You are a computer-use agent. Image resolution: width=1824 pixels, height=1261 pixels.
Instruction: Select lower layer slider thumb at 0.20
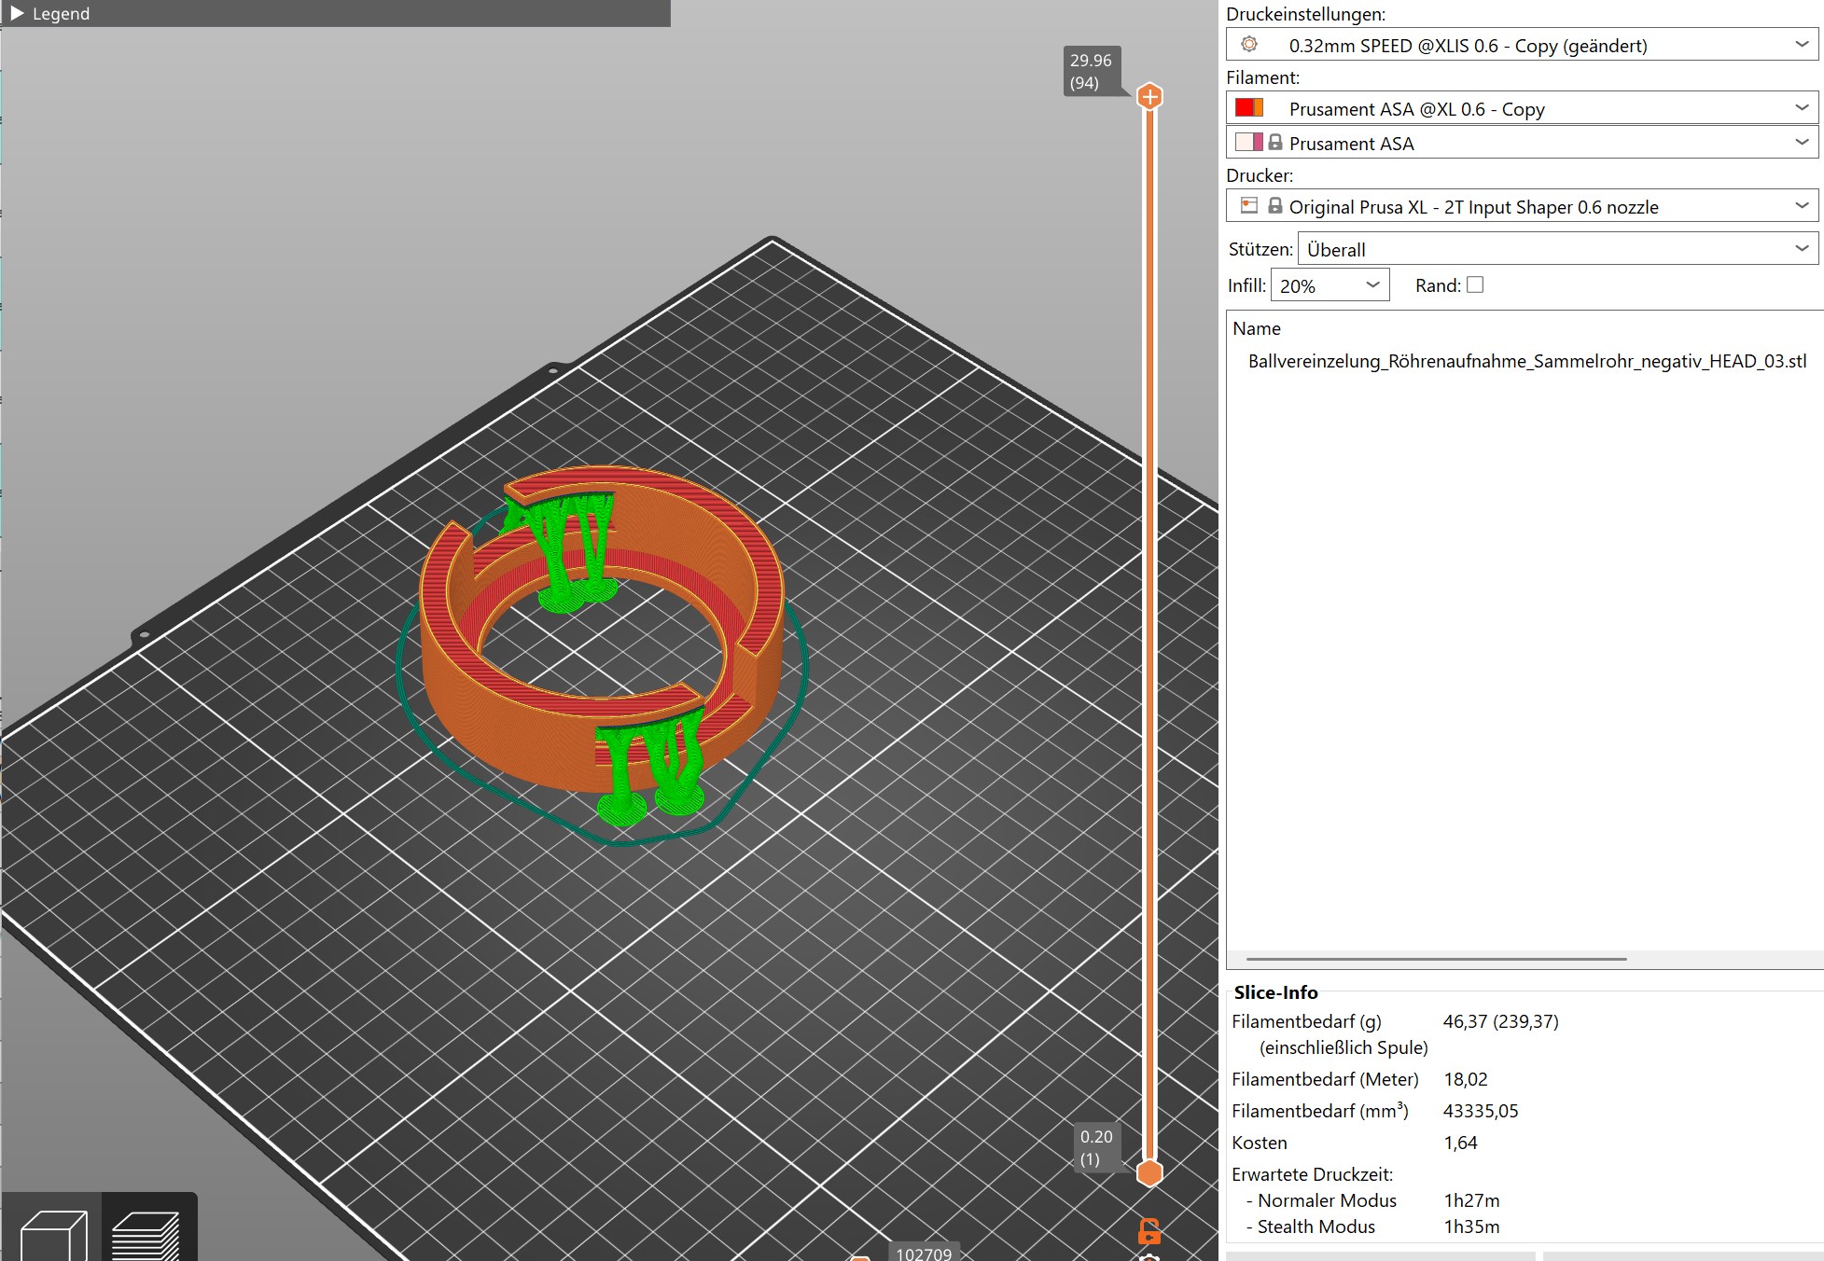pyautogui.click(x=1149, y=1172)
